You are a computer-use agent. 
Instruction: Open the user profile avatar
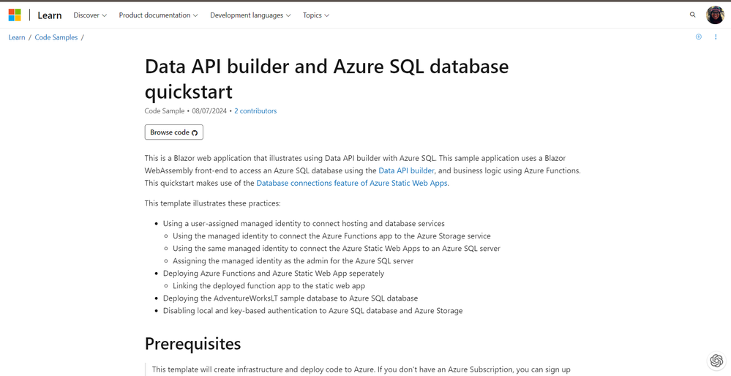(715, 15)
